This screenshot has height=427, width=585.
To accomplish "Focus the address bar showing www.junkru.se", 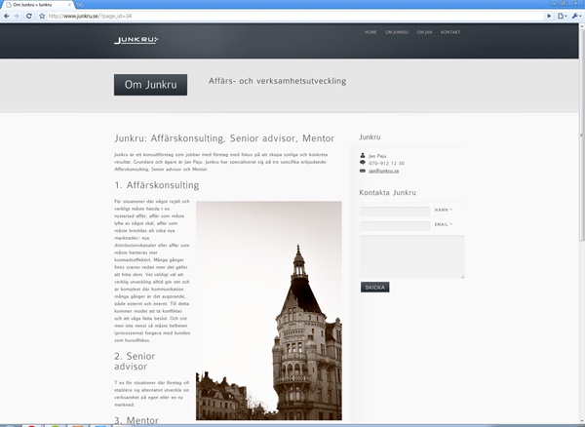I will click(x=294, y=16).
